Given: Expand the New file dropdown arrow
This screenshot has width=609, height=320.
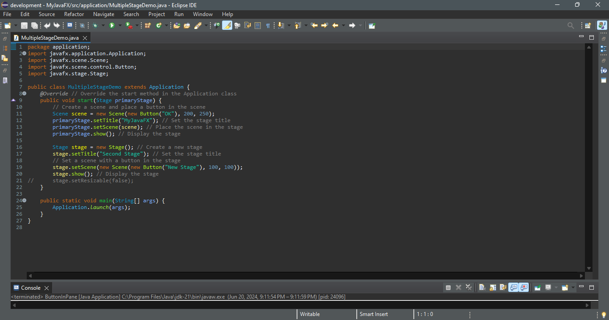Looking at the screenshot, I should pos(16,26).
